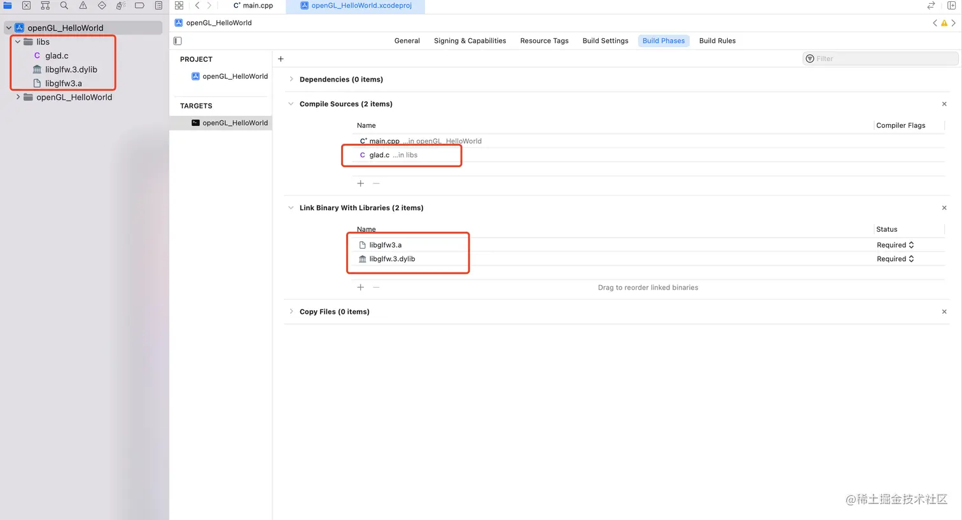The height and width of the screenshot is (520, 962).
Task: Expand the Dependencies section
Action: coord(291,79)
